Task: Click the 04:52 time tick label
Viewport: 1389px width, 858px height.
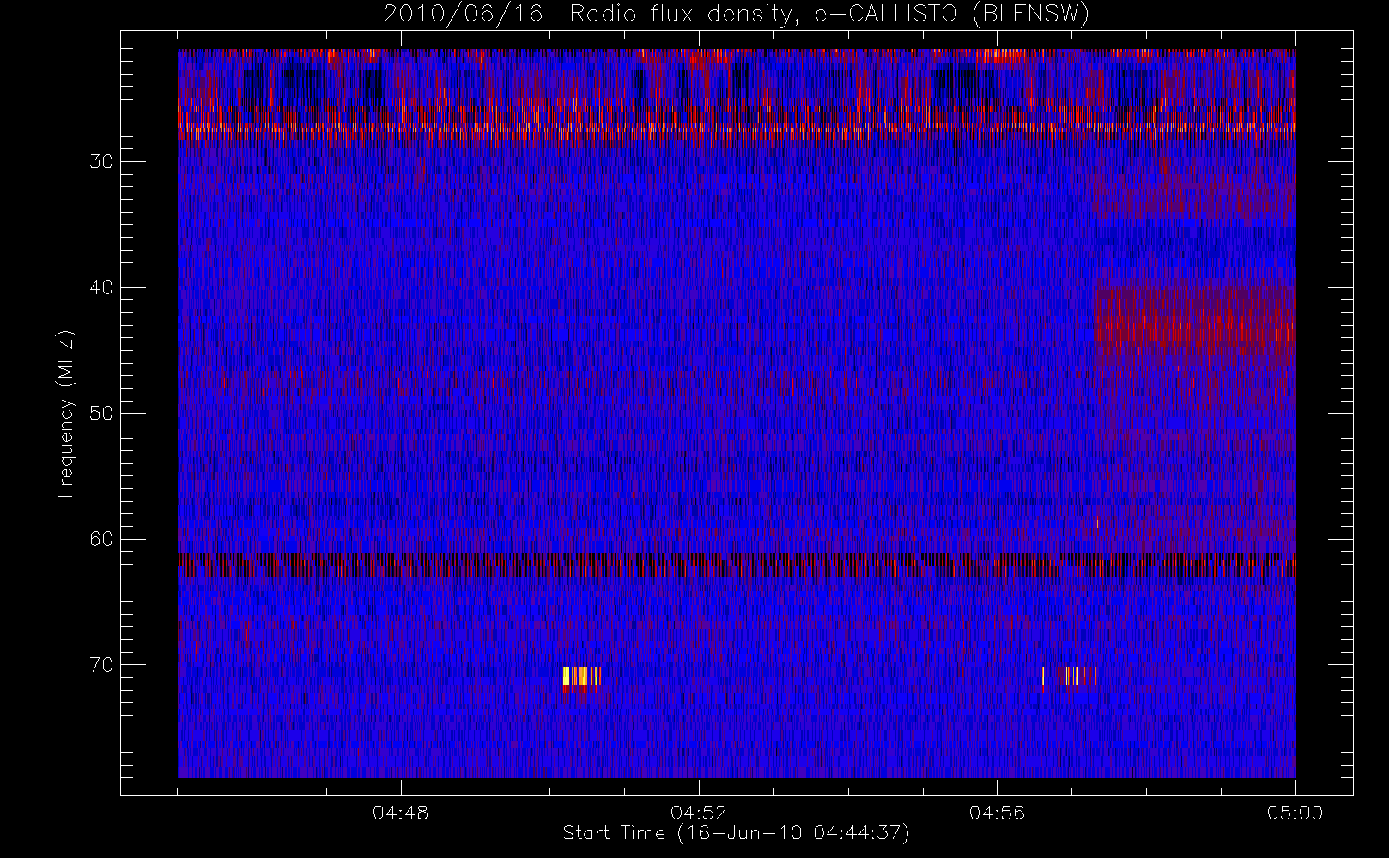Action: [699, 813]
